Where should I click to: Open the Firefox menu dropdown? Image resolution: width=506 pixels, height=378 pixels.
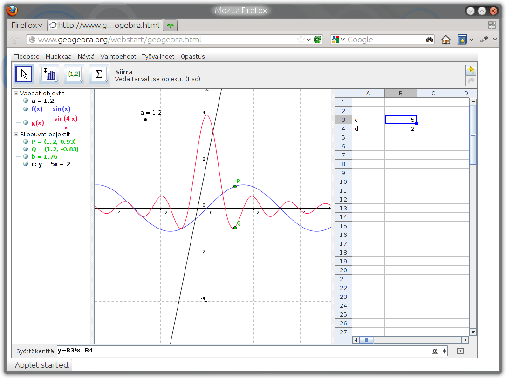[27, 25]
